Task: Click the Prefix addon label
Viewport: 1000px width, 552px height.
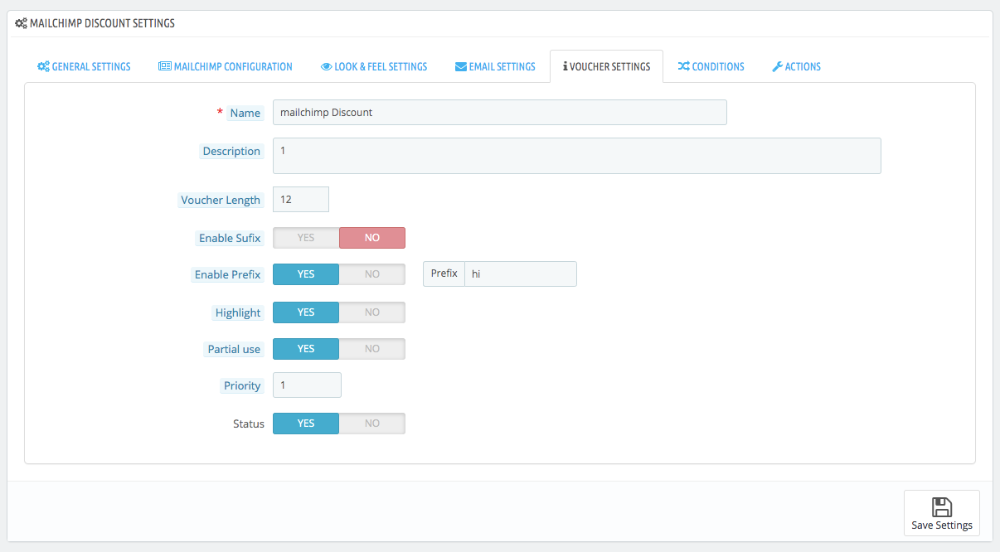Action: click(444, 274)
